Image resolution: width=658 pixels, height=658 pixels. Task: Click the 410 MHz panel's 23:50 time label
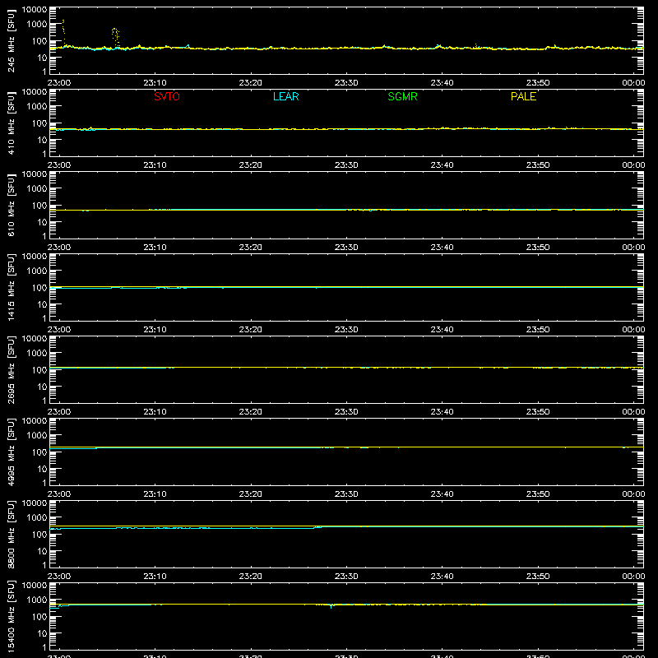(x=538, y=165)
